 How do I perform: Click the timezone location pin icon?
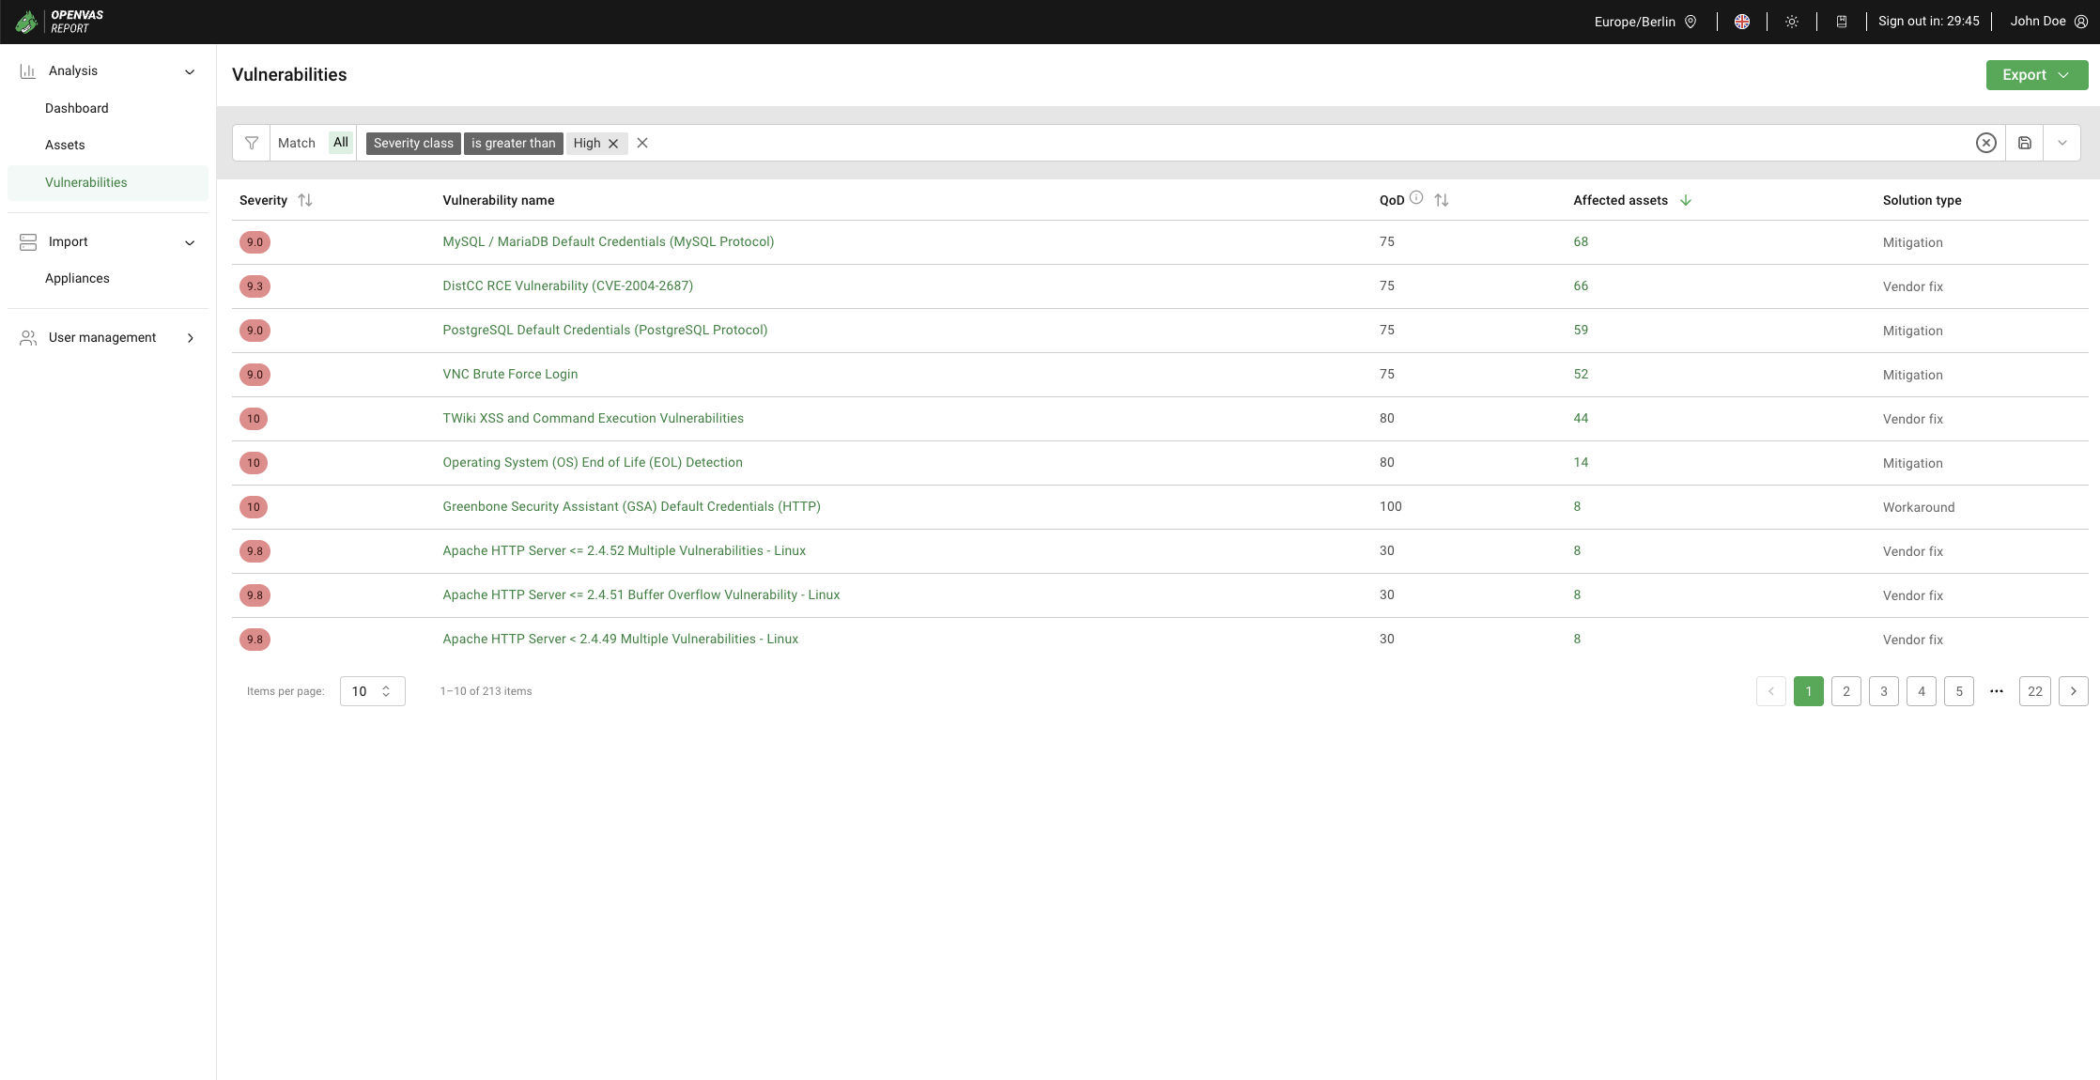[x=1691, y=22]
